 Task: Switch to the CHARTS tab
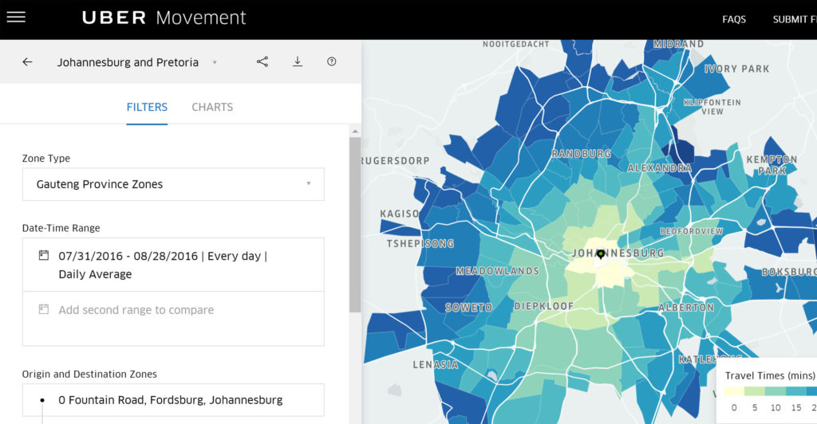[x=212, y=107]
